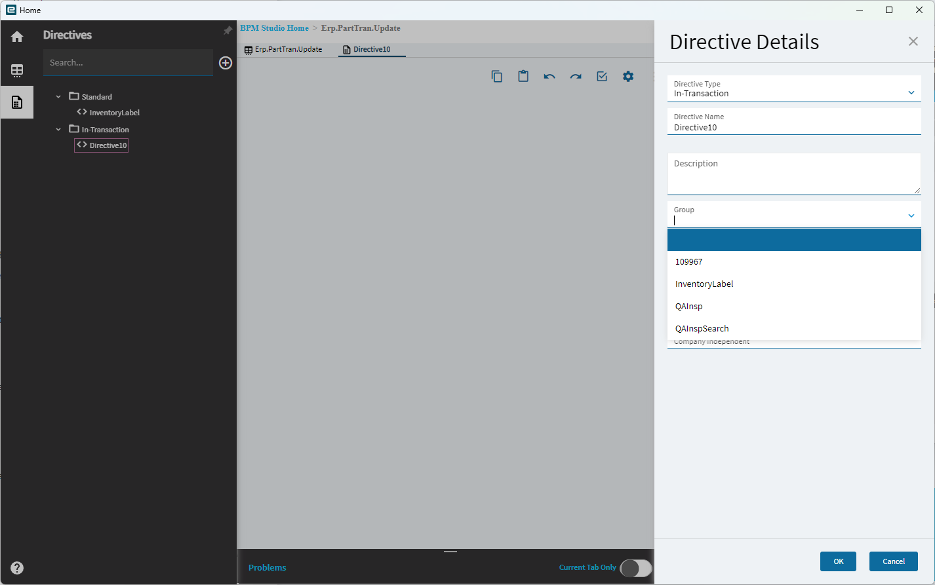This screenshot has height=585, width=935.
Task: Click the directives Search field
Action: pos(128,63)
